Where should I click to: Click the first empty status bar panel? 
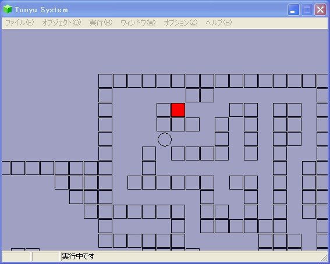click(x=16, y=256)
